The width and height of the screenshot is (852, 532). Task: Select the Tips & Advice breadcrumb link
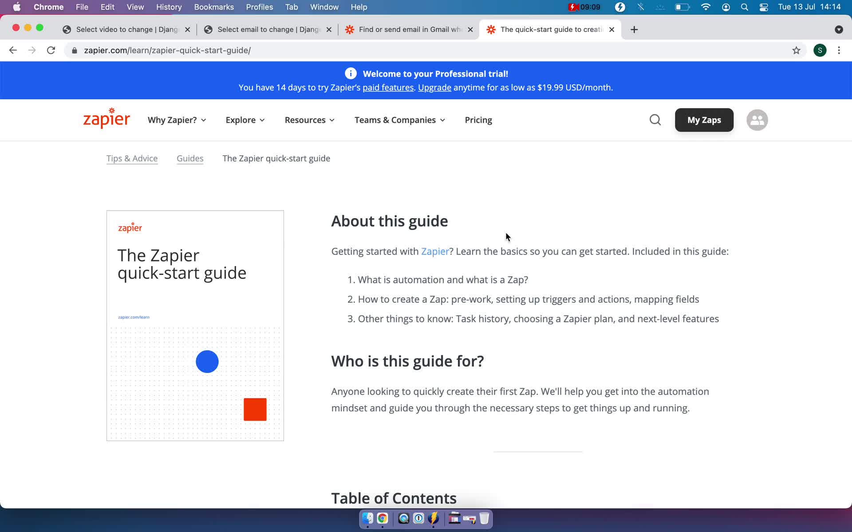[x=131, y=158]
